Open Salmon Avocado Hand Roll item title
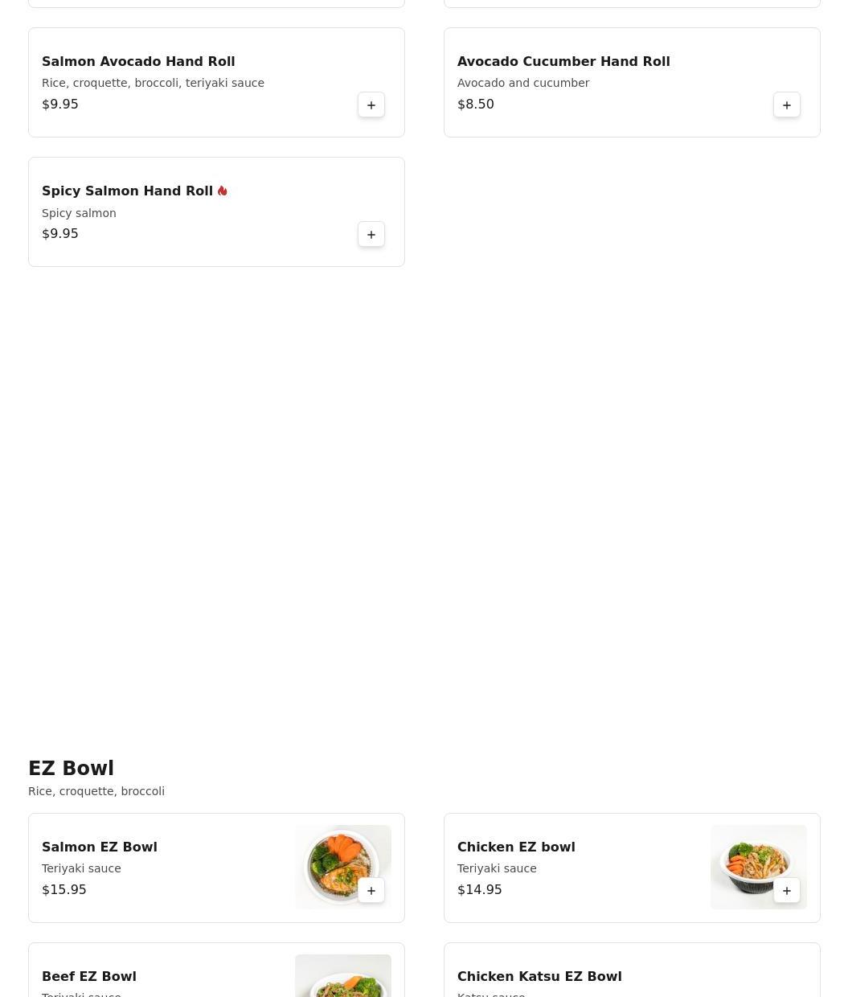844x997 pixels. (138, 61)
